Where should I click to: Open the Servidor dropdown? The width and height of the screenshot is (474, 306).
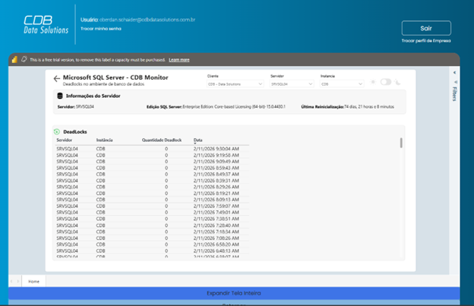[299, 84]
